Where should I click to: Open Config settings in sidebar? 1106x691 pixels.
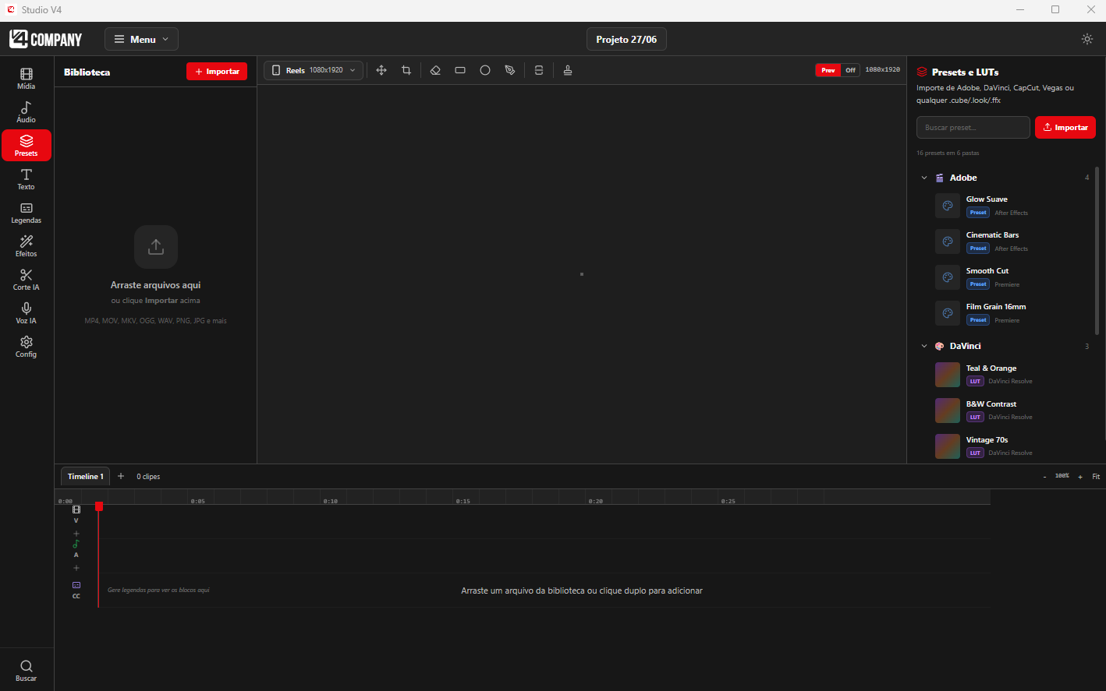click(x=27, y=347)
